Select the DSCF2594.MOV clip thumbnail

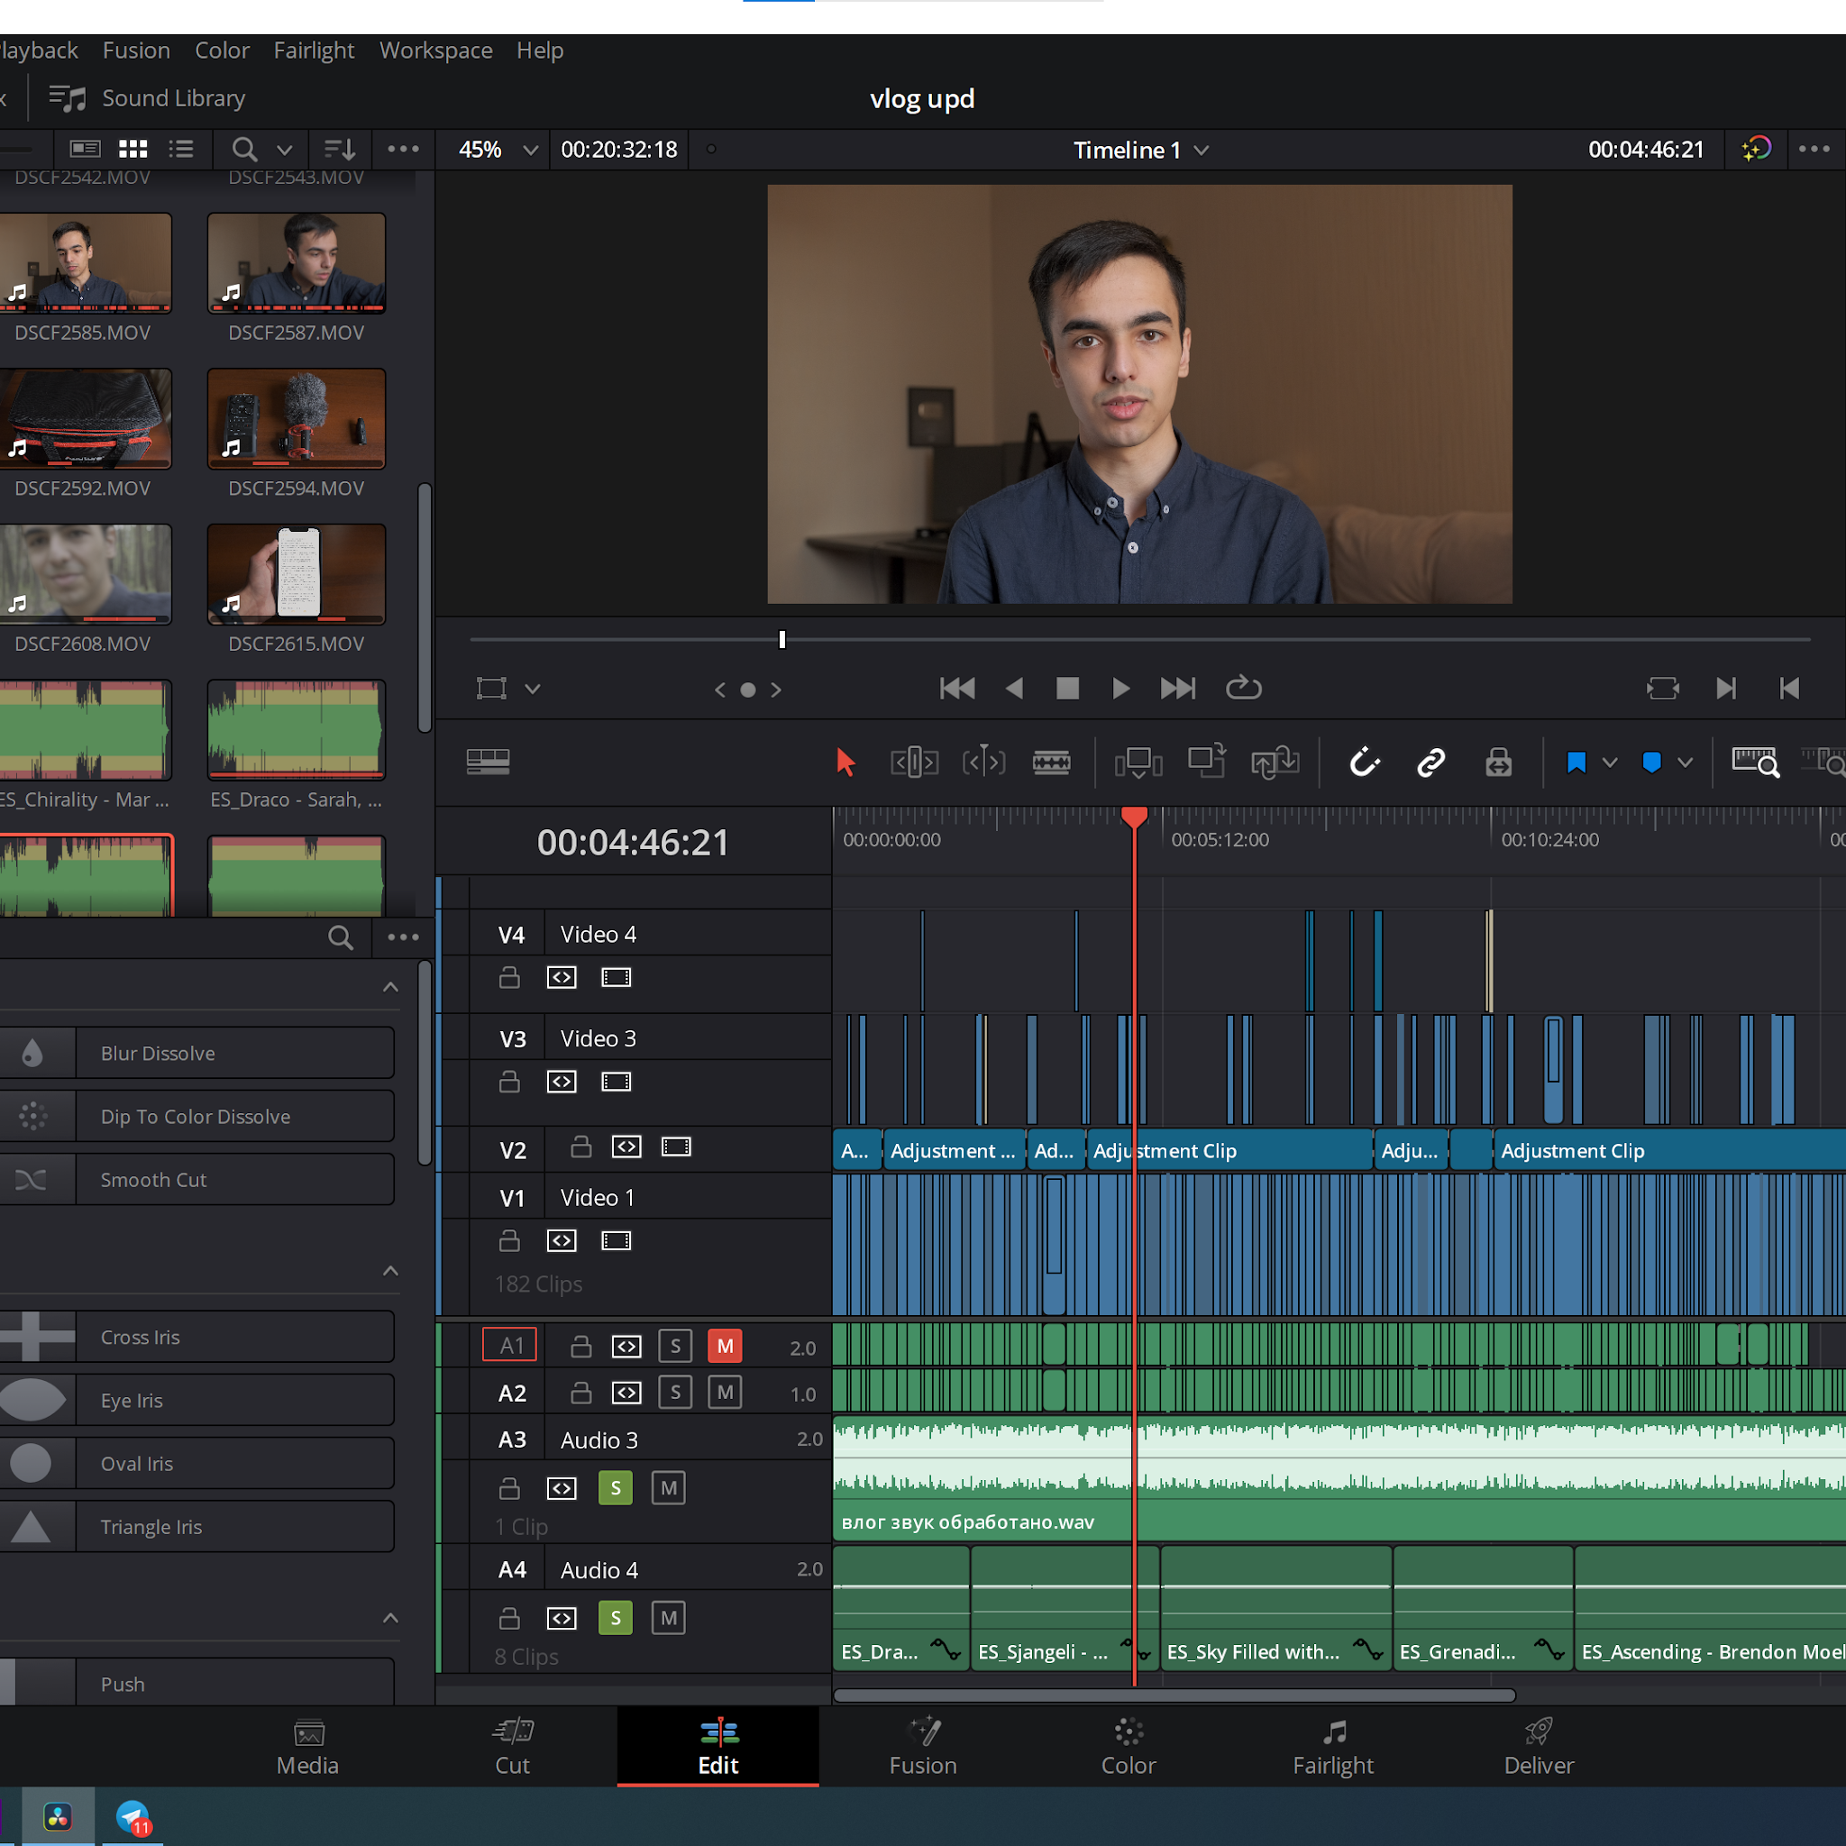tap(297, 418)
